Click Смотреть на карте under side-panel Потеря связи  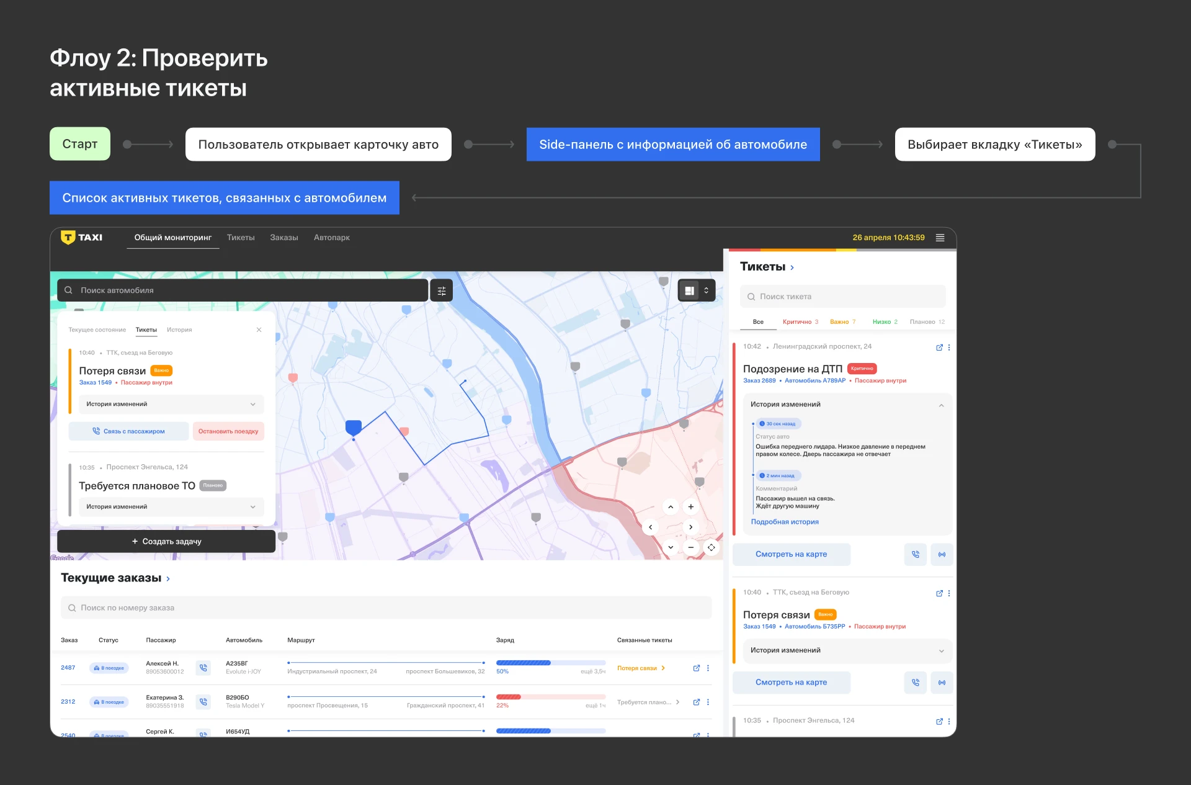(x=792, y=682)
